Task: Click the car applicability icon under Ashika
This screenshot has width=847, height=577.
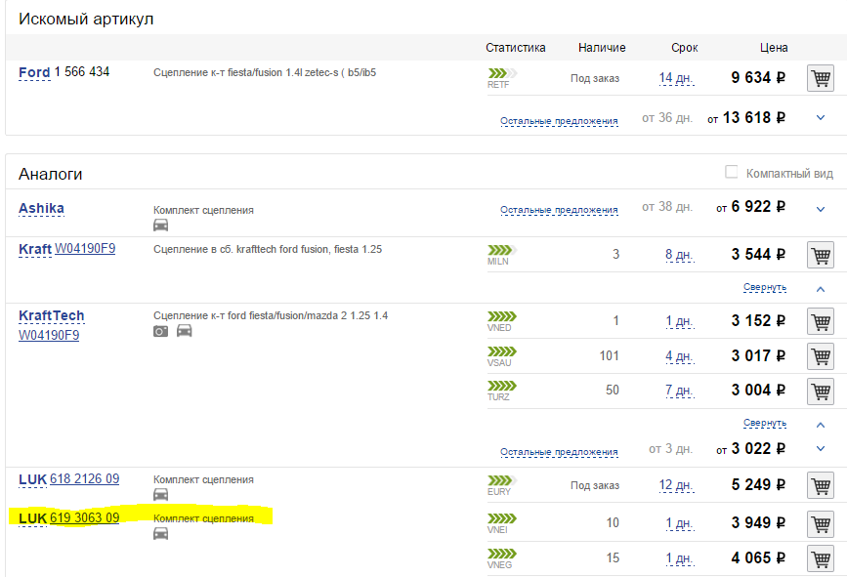Action: [x=160, y=226]
